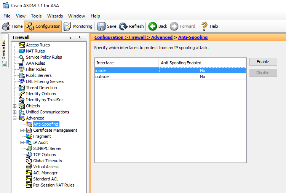Image resolution: width=286 pixels, height=193 pixels.
Task: Select the Certificate Management tree item
Action: click(55, 130)
